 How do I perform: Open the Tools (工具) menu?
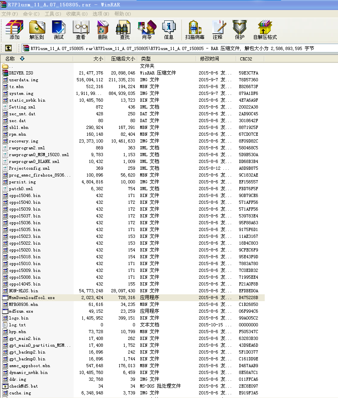[53, 14]
